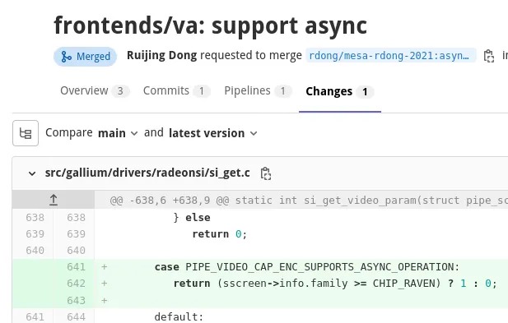The image size is (508, 323).
Task: Open the src/gallium/drivers/radeonsi/si_get.c file link
Action: point(147,173)
